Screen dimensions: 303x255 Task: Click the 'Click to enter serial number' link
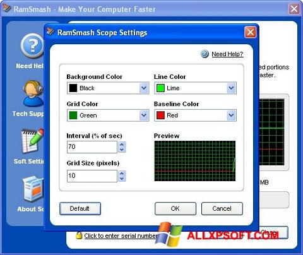click(121, 235)
